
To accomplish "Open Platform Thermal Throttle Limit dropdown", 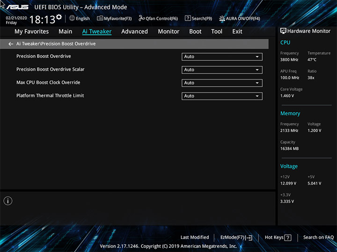I will coord(222,96).
